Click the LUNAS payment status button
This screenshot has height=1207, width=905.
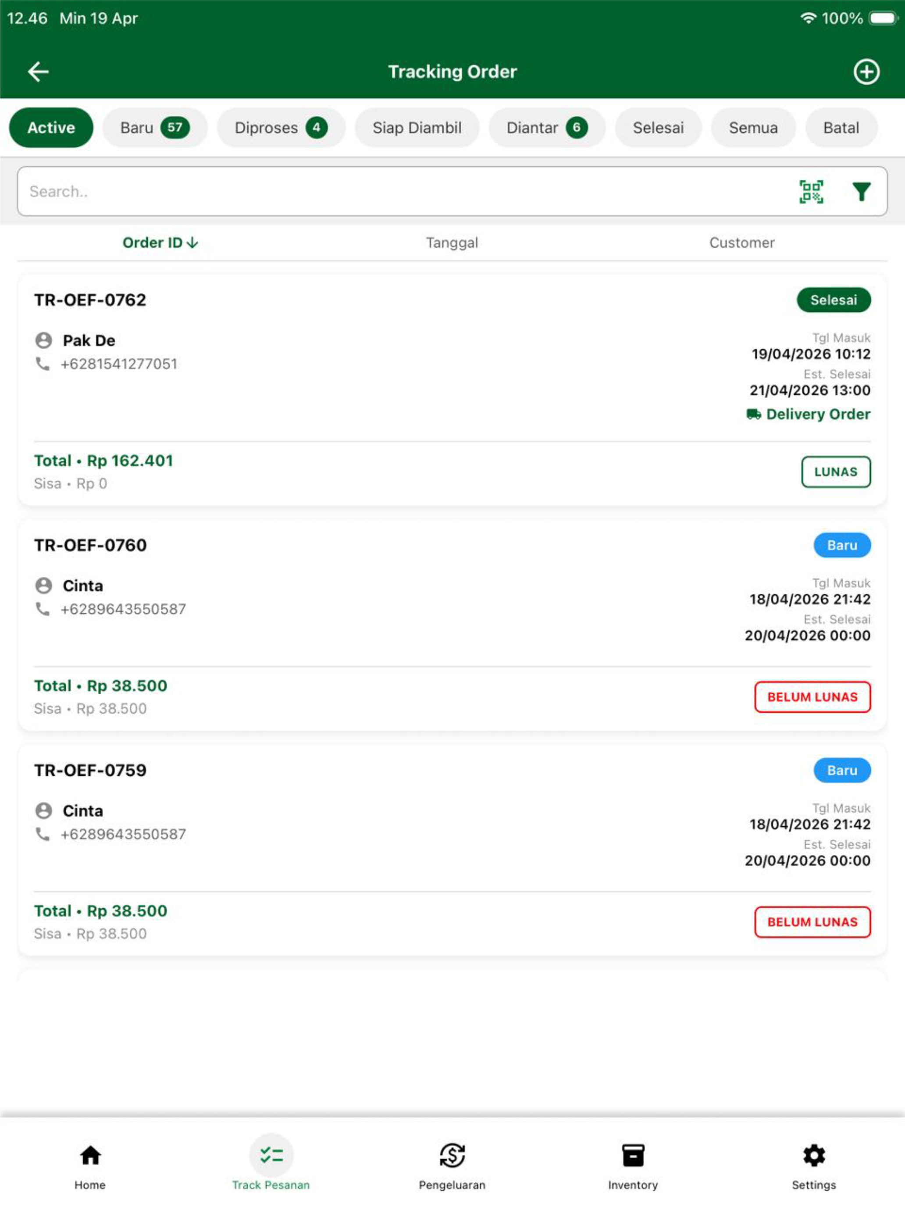(x=836, y=472)
